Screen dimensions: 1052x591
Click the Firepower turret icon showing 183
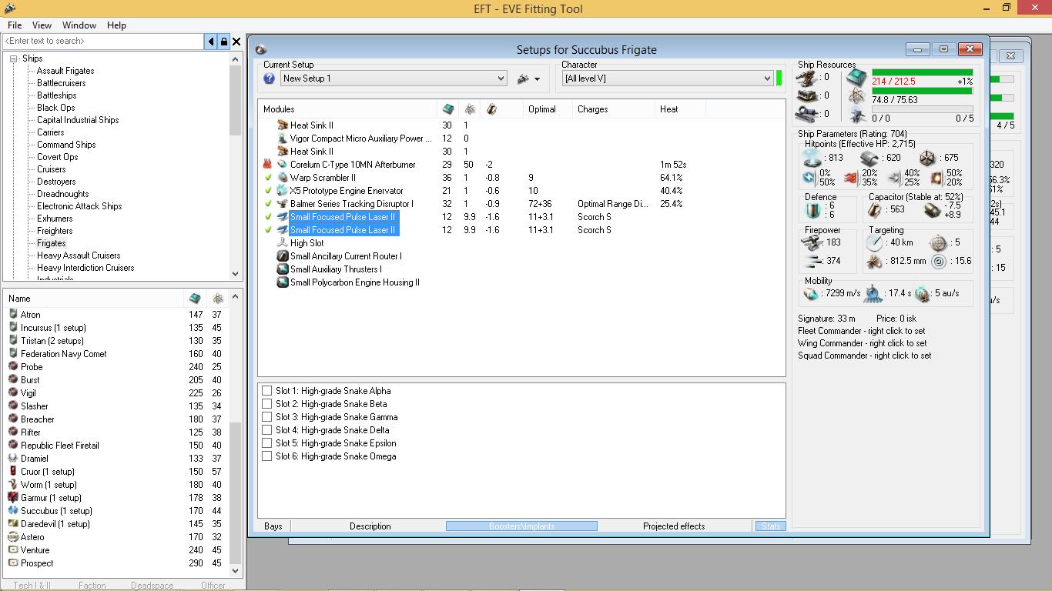[x=811, y=242]
